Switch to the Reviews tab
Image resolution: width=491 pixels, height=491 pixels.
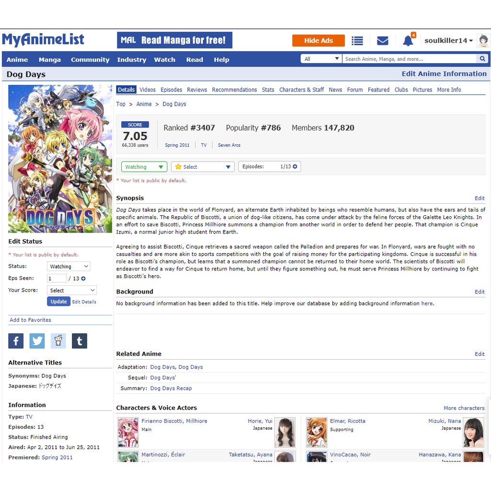coord(197,90)
